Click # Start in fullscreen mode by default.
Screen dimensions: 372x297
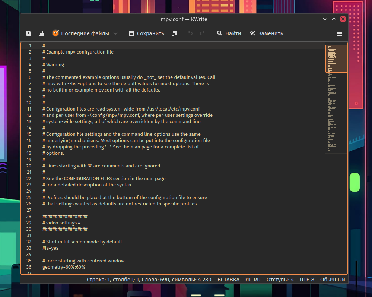coord(83,242)
